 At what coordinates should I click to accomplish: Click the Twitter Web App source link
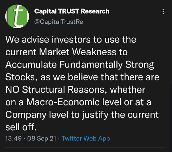coord(86,139)
